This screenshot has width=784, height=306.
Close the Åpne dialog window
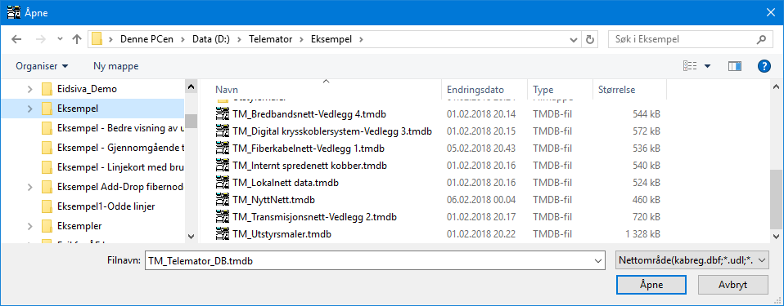[x=771, y=12]
